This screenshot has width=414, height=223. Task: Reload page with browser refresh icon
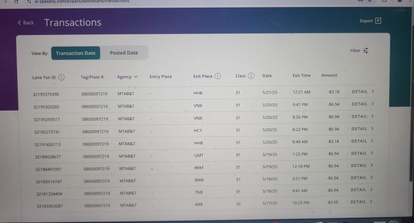[16, 2]
